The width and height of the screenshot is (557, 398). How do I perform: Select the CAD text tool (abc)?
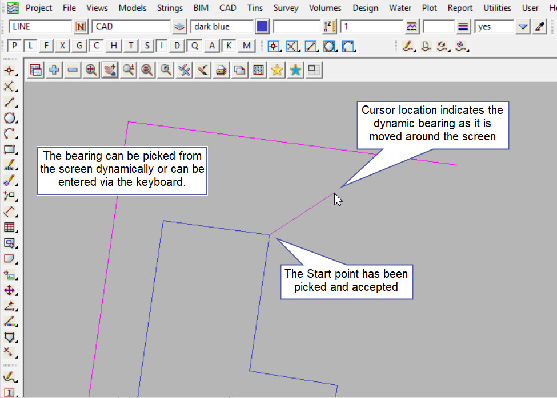pos(10,166)
